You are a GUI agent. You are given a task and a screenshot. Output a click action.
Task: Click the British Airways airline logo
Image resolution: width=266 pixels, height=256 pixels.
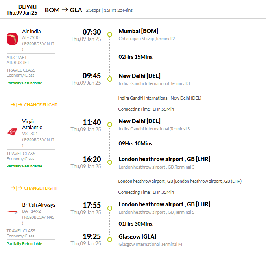click(x=12, y=212)
